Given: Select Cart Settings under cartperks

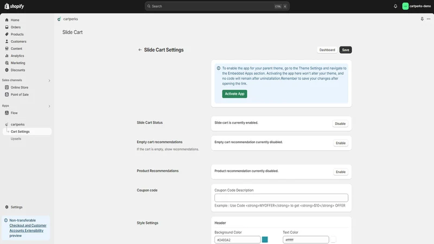Looking at the screenshot, I should click(x=27, y=132).
